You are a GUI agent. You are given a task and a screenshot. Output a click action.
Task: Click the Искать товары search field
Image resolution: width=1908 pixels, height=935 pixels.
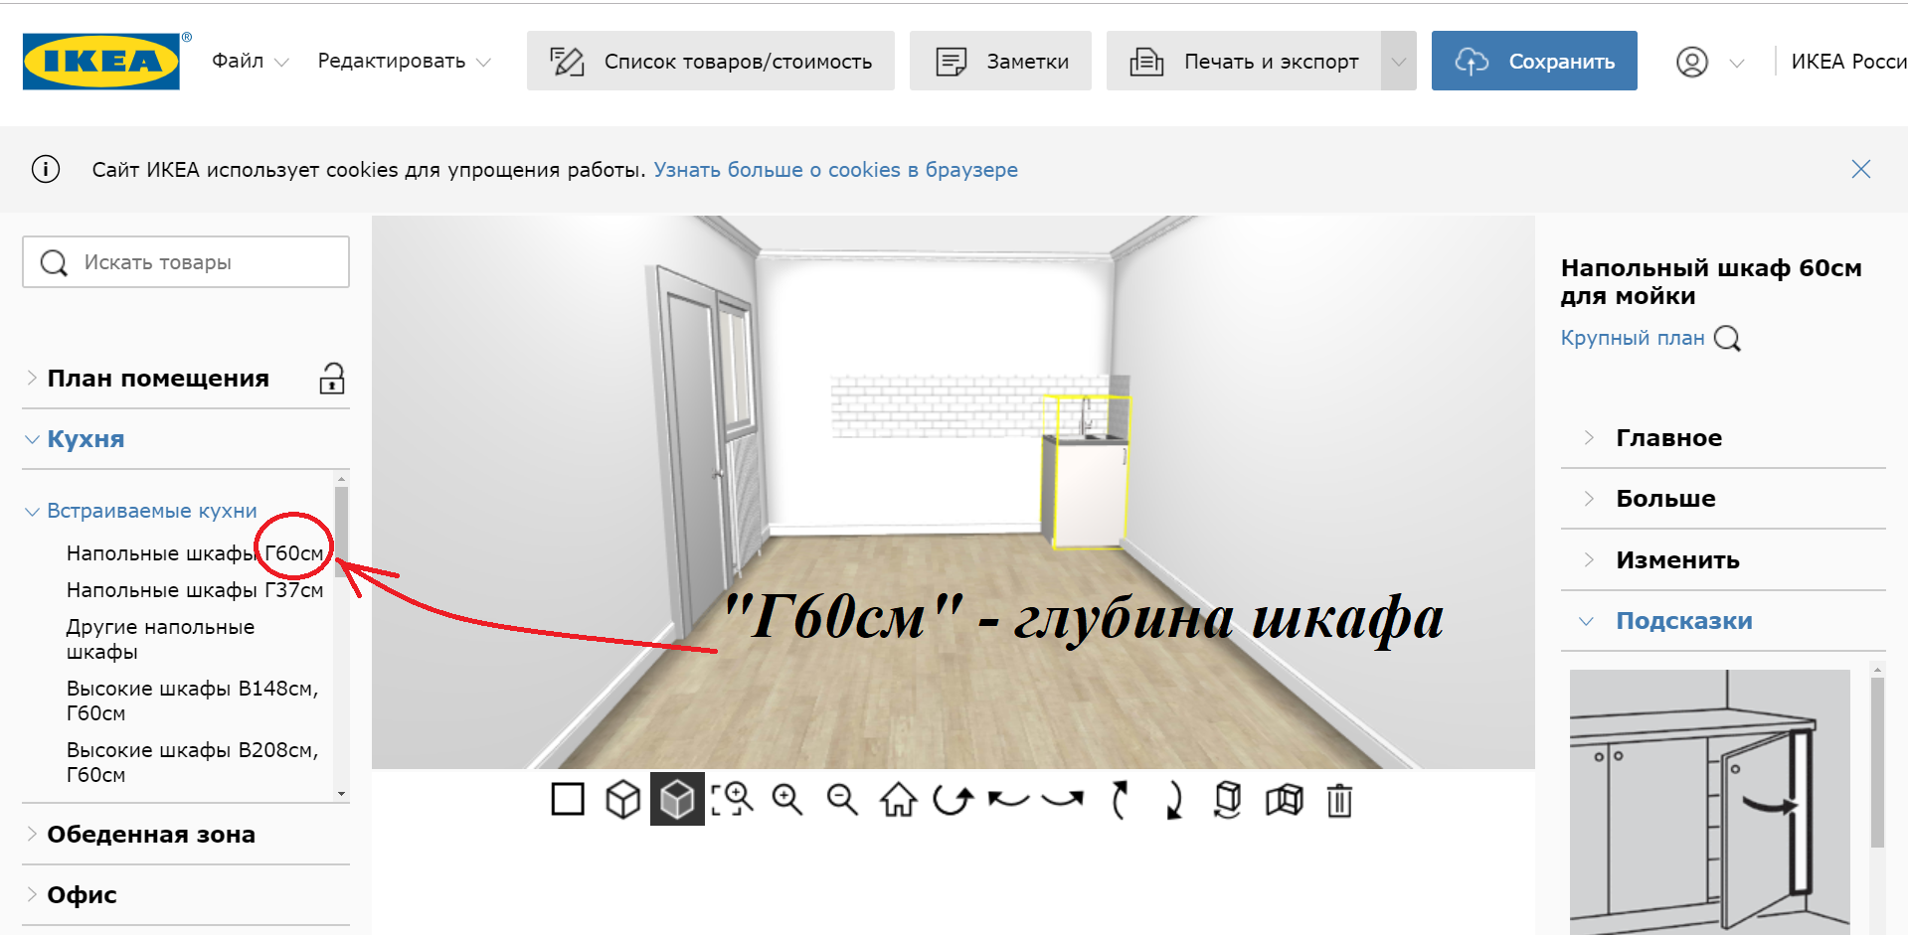186,262
